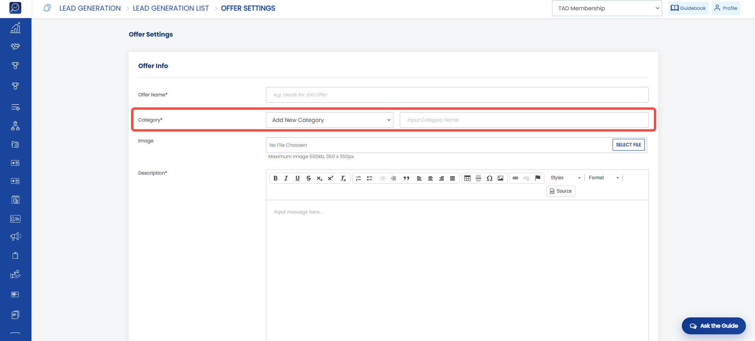This screenshot has width=755, height=341.
Task: Insert a bulleted list
Action: 369,178
